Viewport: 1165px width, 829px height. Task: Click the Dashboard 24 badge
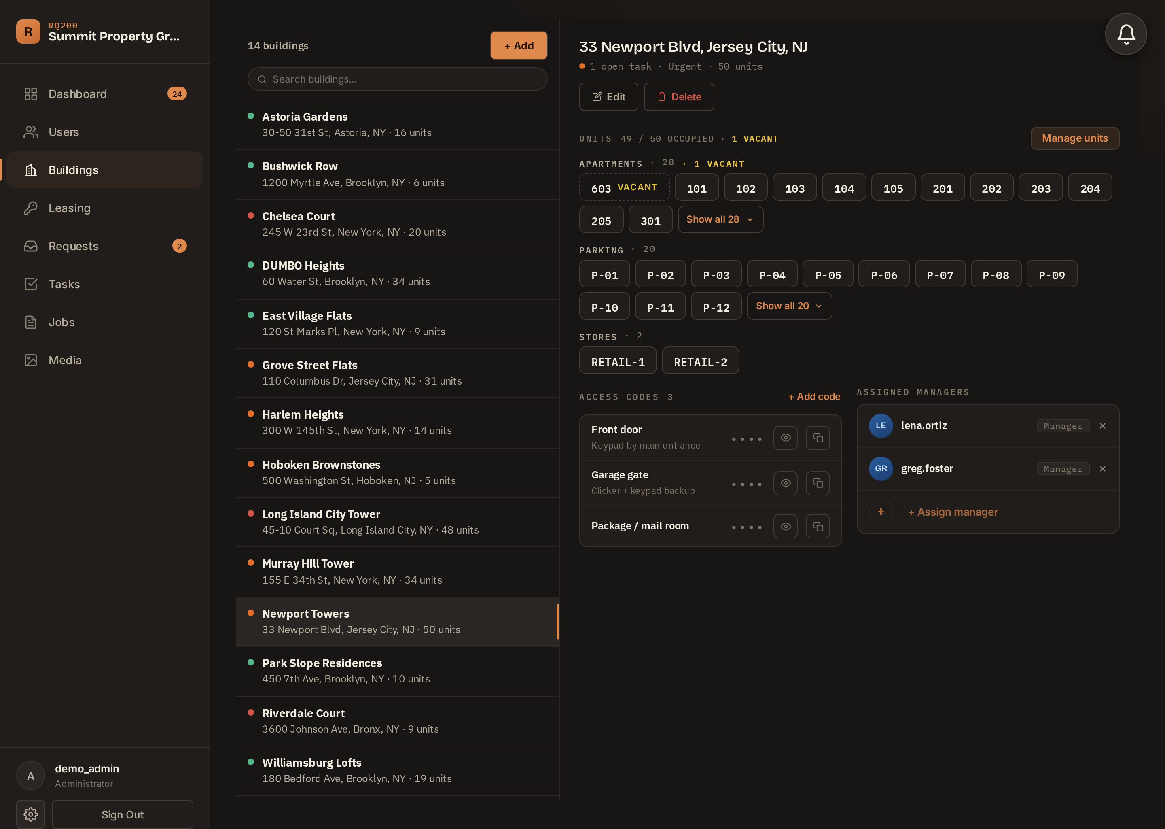(177, 94)
